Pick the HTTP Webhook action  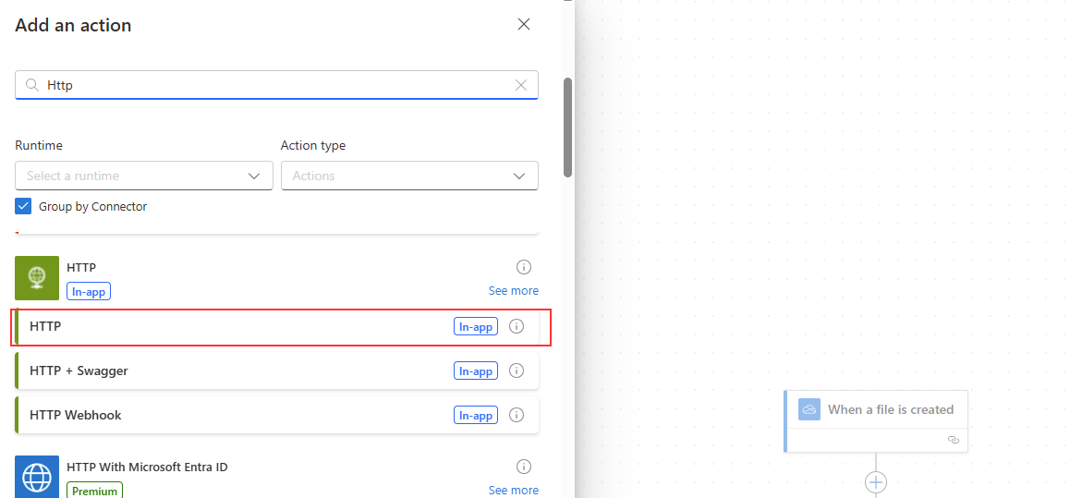(x=231, y=415)
